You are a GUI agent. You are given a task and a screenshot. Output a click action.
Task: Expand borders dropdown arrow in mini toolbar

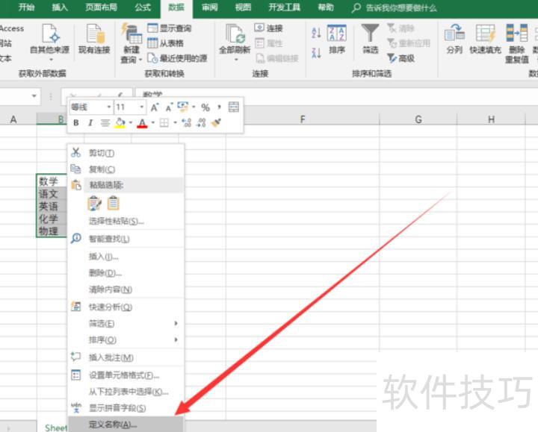175,122
